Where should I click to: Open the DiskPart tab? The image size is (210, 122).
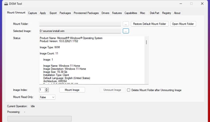(154, 13)
